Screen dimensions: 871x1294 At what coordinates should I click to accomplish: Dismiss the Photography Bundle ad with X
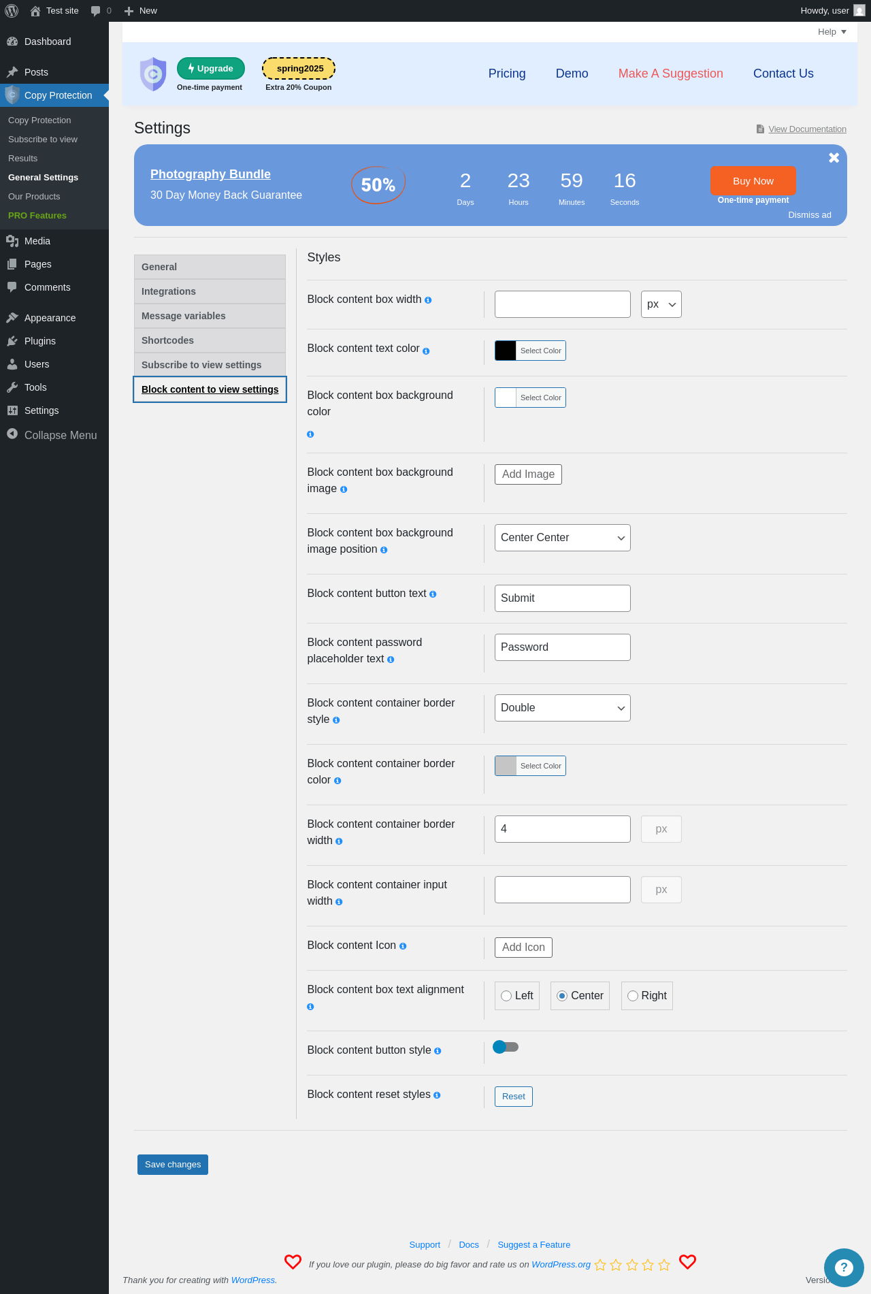point(834,158)
